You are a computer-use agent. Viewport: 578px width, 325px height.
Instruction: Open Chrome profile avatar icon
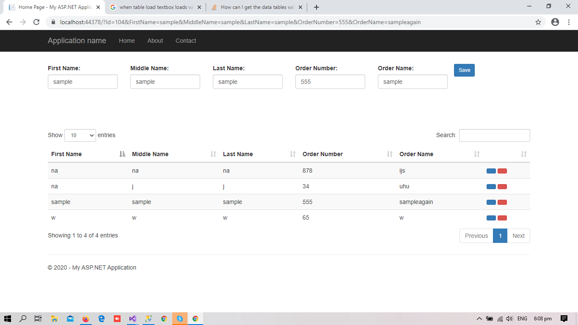click(x=555, y=22)
